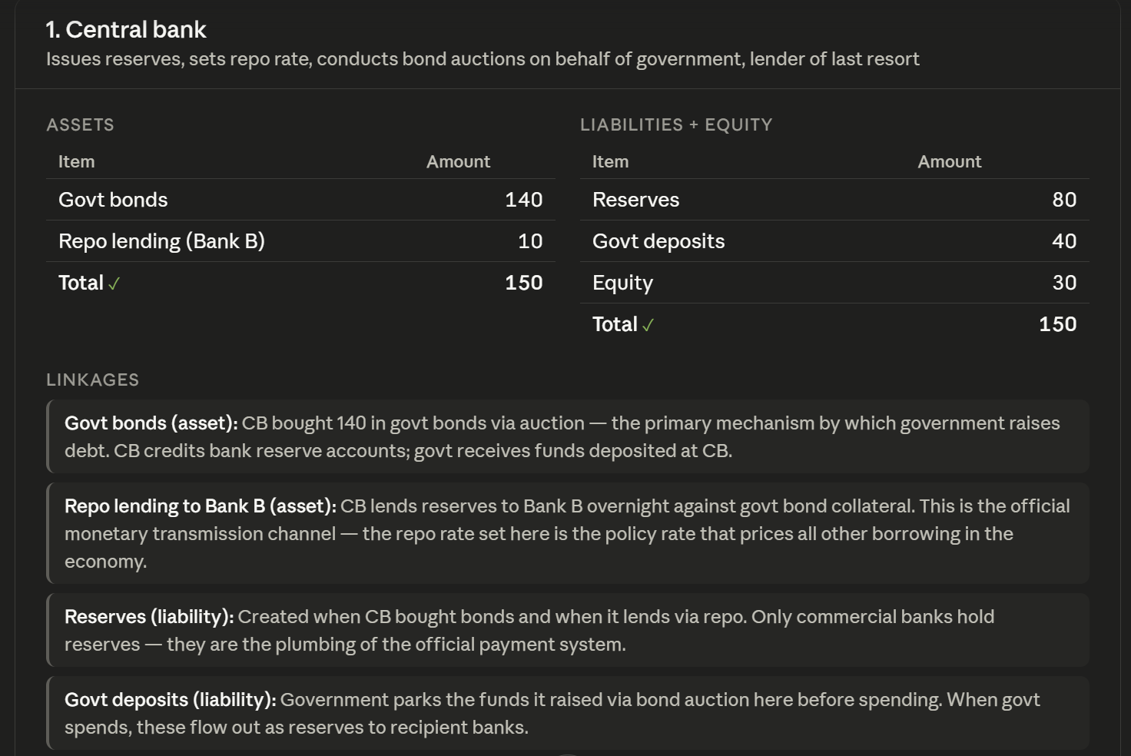1131x756 pixels.
Task: Open the Govt bonds (asset) linkage card
Action: (x=568, y=436)
